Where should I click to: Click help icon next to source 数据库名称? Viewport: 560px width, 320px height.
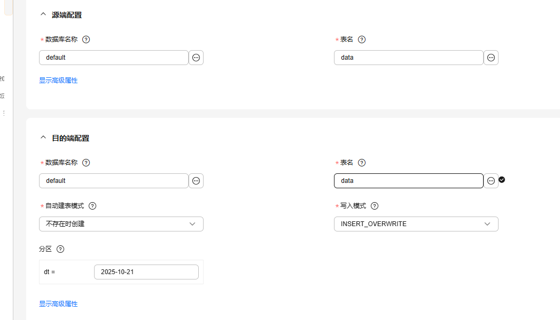coord(86,39)
